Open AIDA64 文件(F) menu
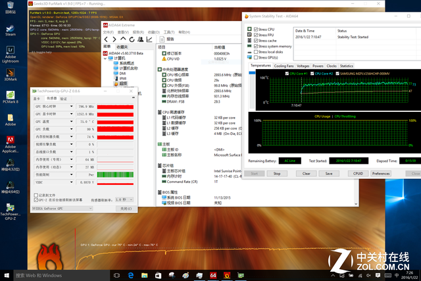 108,32
